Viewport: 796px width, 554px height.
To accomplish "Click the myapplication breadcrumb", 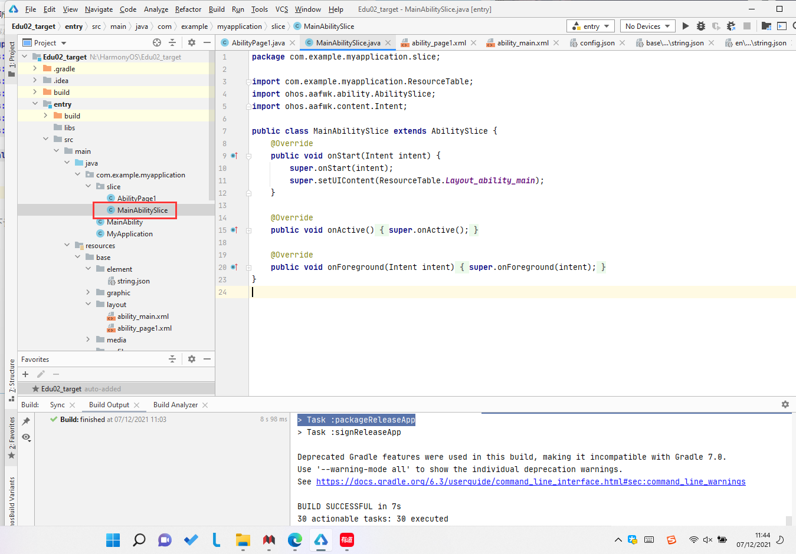I will (239, 26).
